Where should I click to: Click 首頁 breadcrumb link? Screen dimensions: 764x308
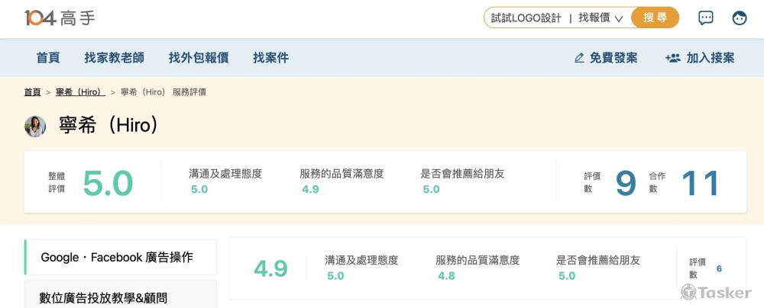pyautogui.click(x=32, y=92)
